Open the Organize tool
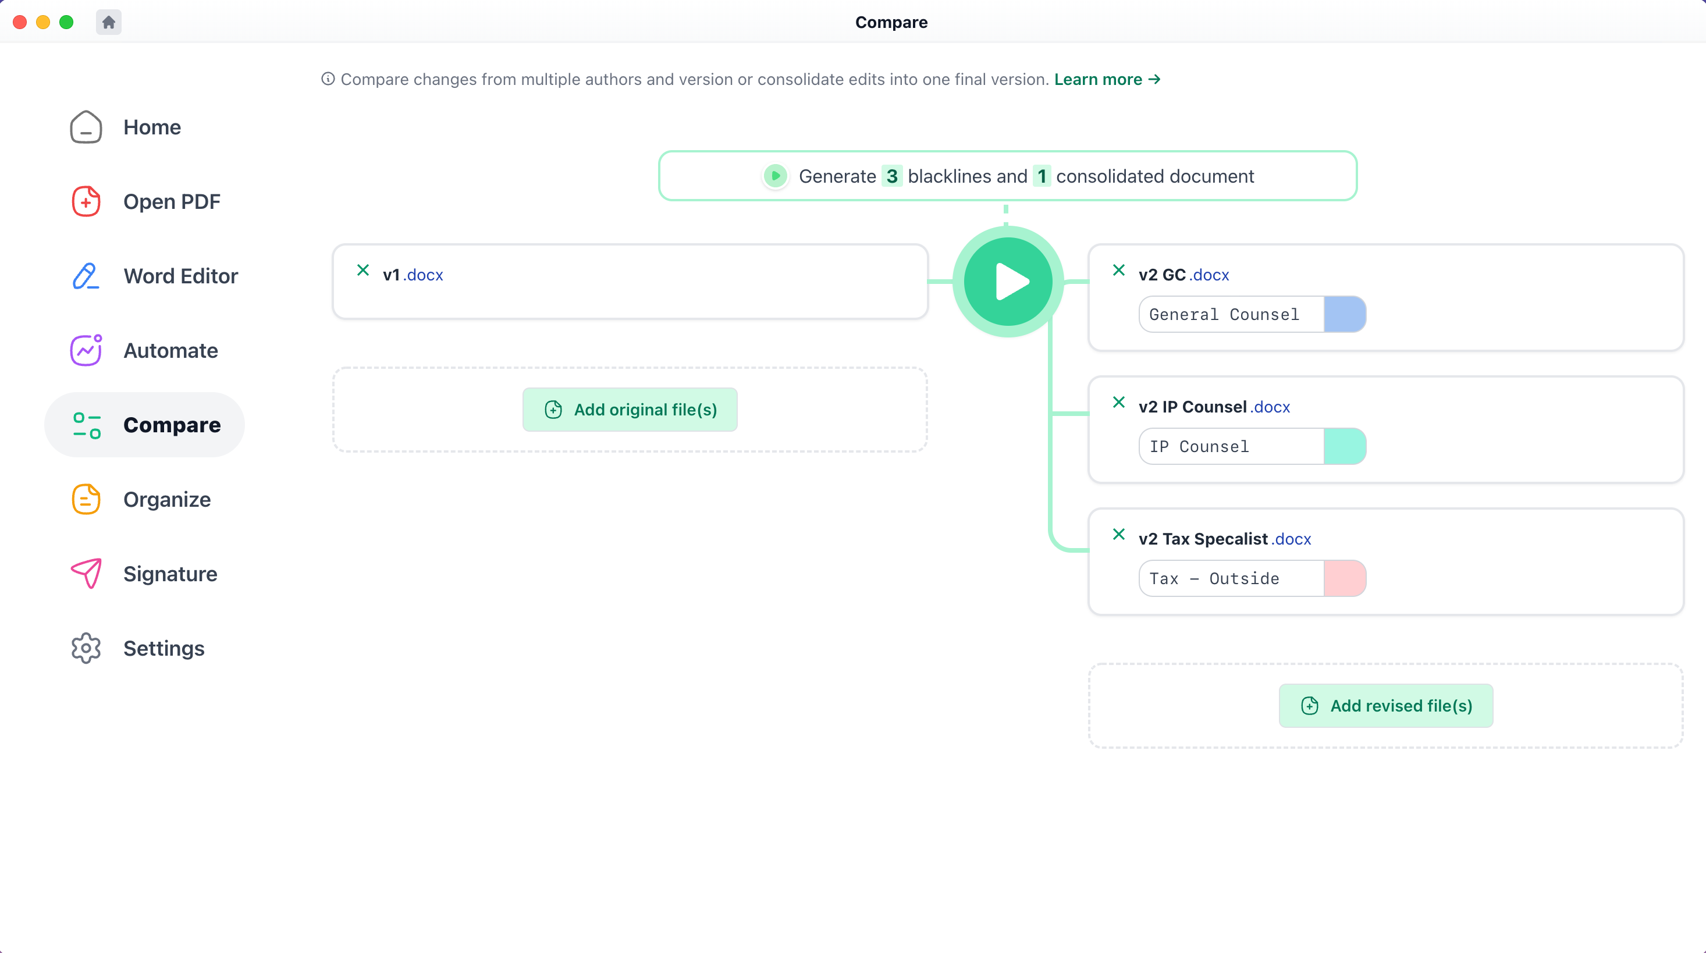 (166, 499)
